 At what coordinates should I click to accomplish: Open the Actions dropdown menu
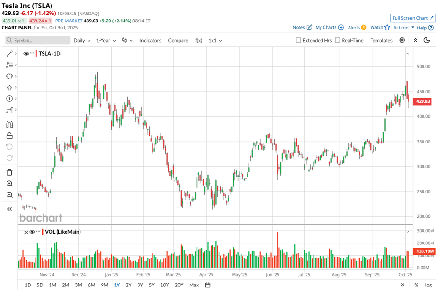coord(404,28)
